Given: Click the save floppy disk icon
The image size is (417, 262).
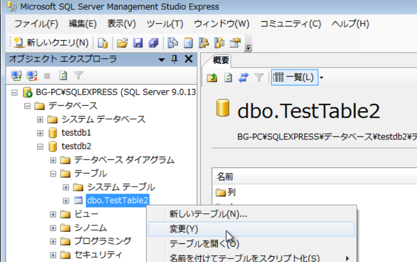Looking at the screenshot, I should 138,43.
